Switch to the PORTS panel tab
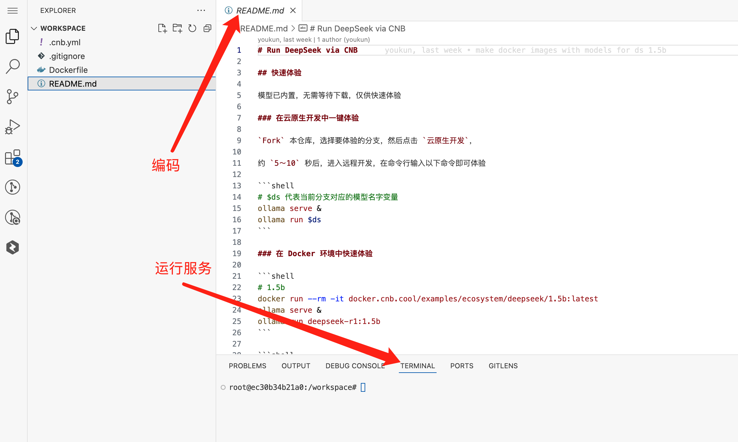Image resolution: width=738 pixels, height=442 pixels. (461, 366)
